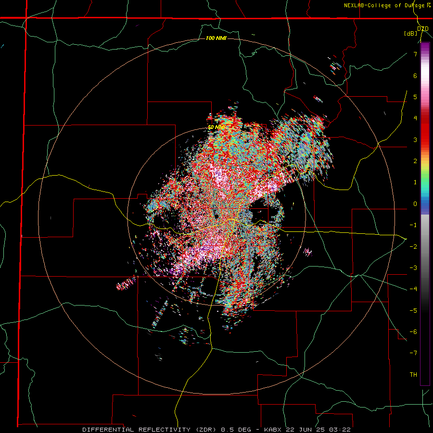The image size is (433, 433).
Task: Click the 50 NMI range ring label
Action: pyautogui.click(x=216, y=127)
